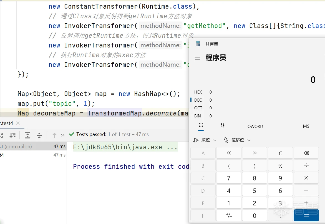325x224 pixels.
Task: Click the minus operator key
Action: [x=306, y=190]
